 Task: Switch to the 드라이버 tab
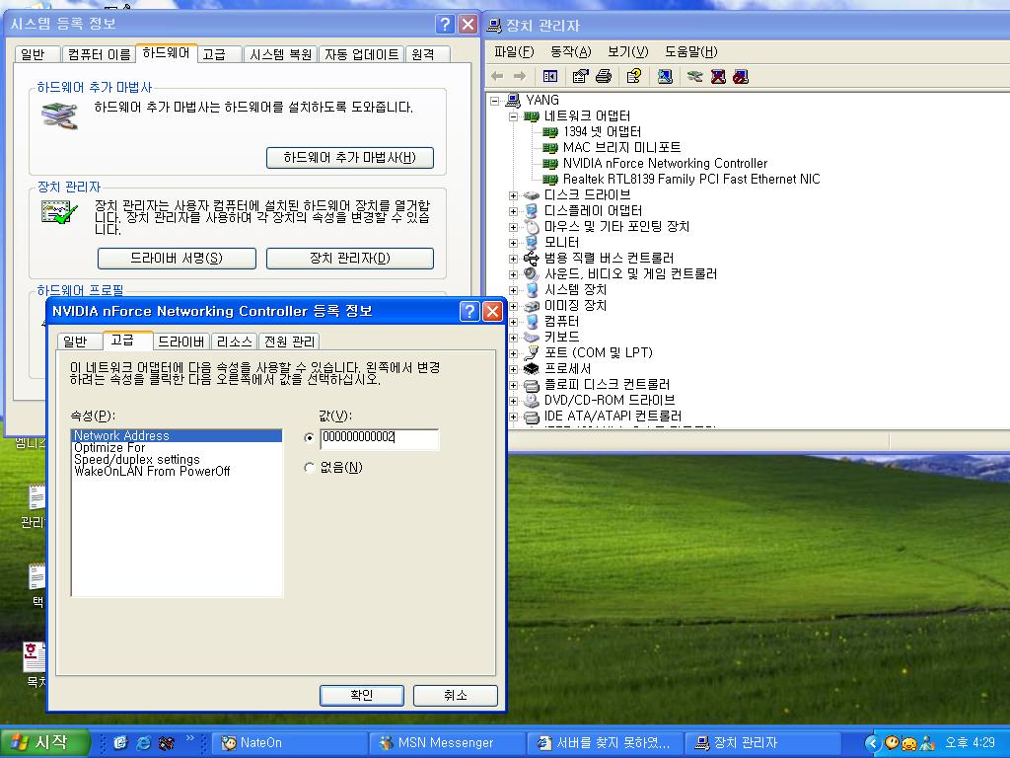181,341
